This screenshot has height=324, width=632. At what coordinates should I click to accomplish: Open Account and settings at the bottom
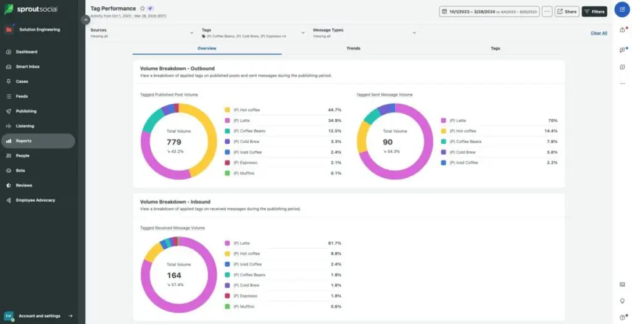[x=39, y=316]
